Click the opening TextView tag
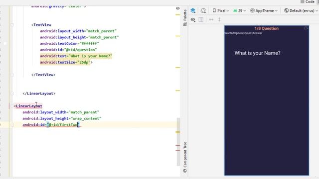This screenshot has height=179, width=319. click(41, 25)
